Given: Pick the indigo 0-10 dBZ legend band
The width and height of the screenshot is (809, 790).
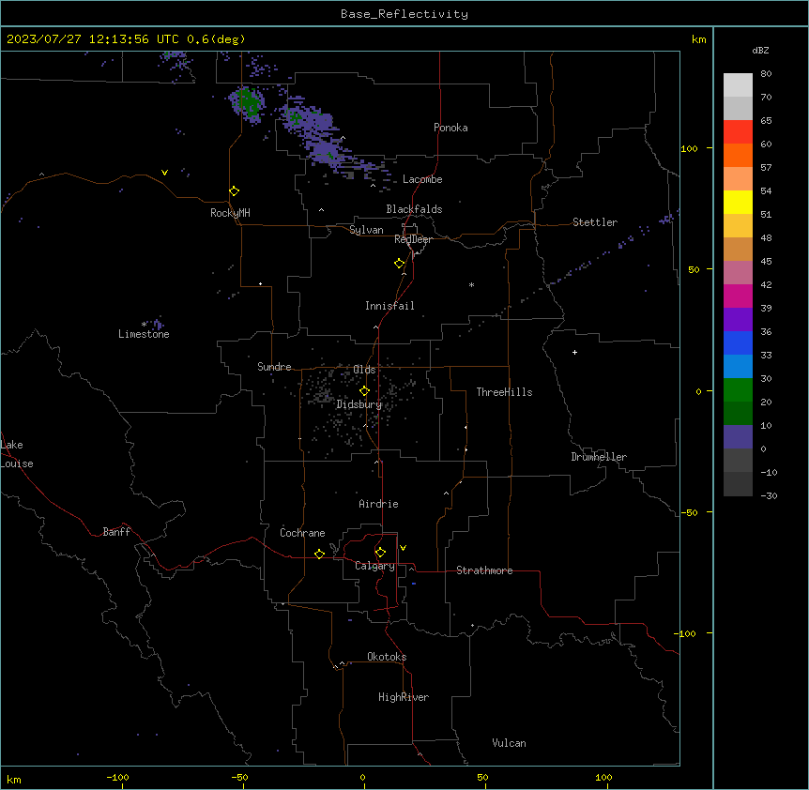Looking at the screenshot, I should 738,437.
